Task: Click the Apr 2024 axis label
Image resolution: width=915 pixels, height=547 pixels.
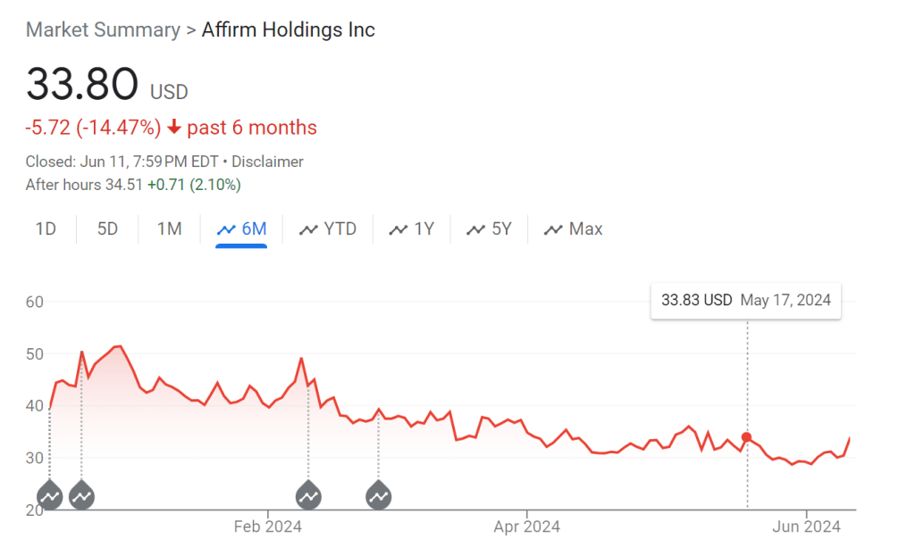Action: pyautogui.click(x=526, y=526)
